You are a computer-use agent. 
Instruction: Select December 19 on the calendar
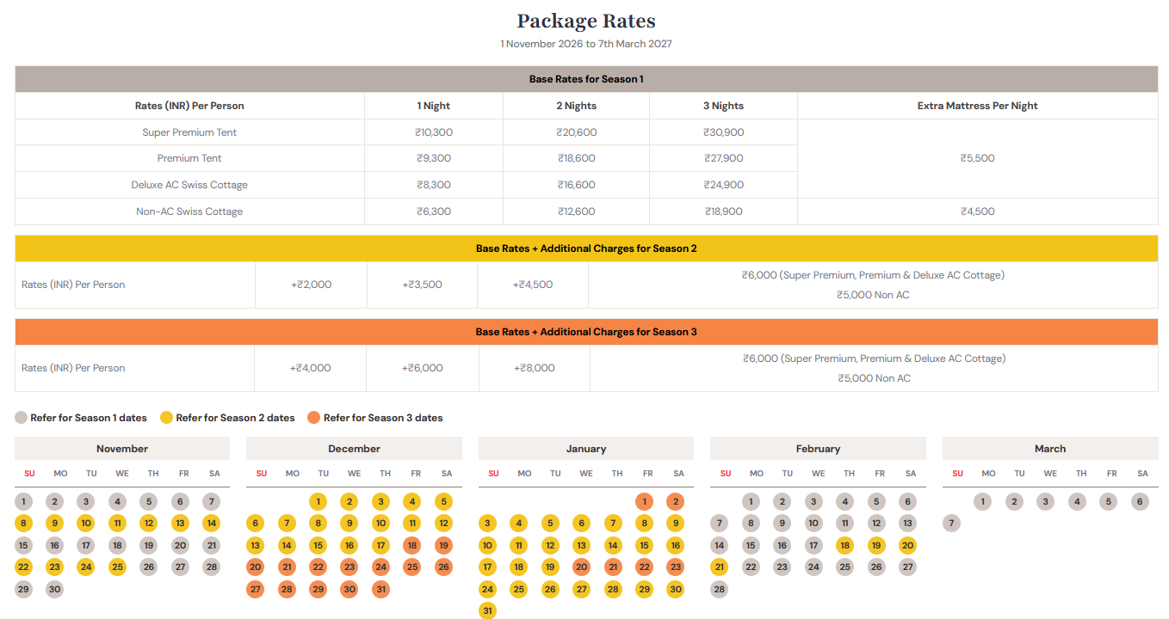(444, 545)
